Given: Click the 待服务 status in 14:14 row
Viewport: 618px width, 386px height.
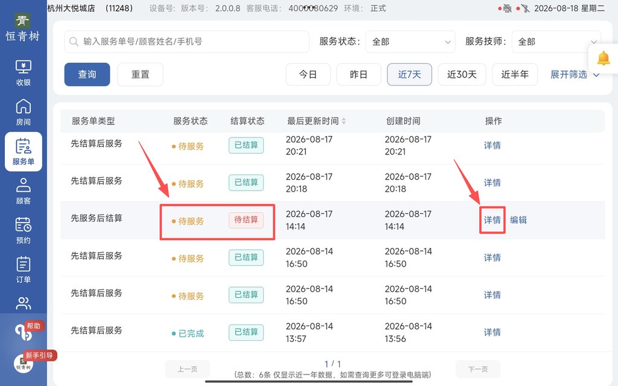Looking at the screenshot, I should [188, 221].
